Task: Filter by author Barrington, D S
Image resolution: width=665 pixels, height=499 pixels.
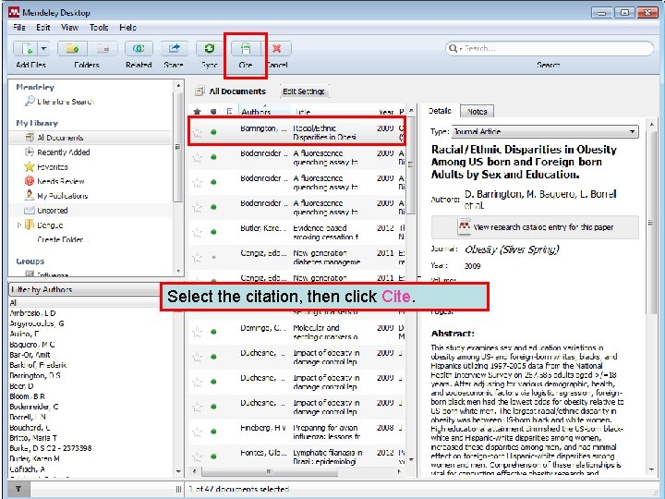Action: click(x=35, y=375)
